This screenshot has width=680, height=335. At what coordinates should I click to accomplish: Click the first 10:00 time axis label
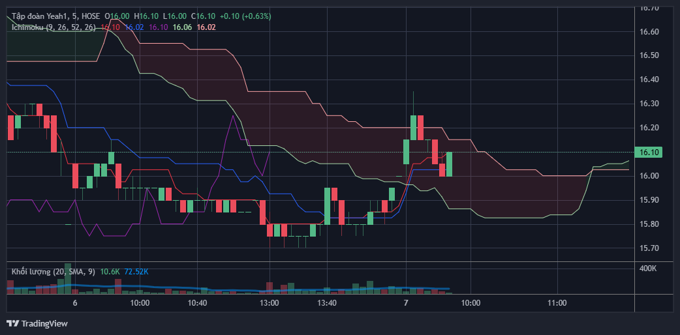140,303
